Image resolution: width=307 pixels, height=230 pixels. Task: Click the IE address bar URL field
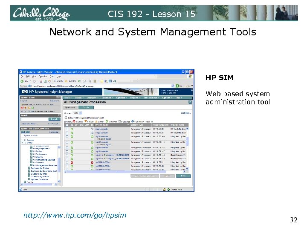point(101,86)
